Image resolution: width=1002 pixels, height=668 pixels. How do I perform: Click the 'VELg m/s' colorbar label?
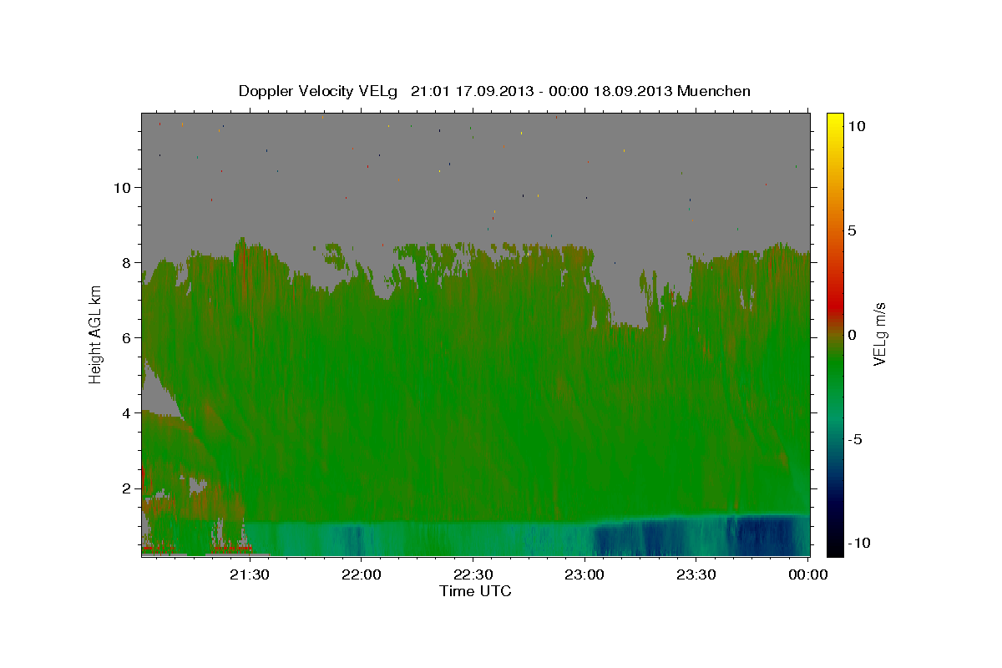click(x=880, y=334)
